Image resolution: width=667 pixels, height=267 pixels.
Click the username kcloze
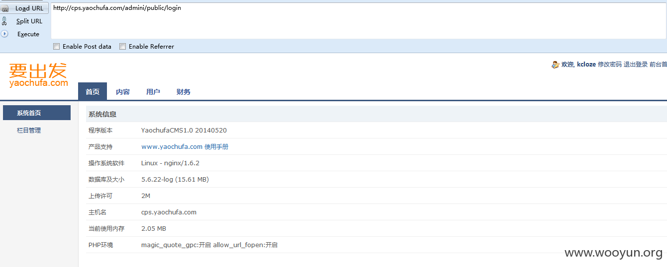click(586, 65)
